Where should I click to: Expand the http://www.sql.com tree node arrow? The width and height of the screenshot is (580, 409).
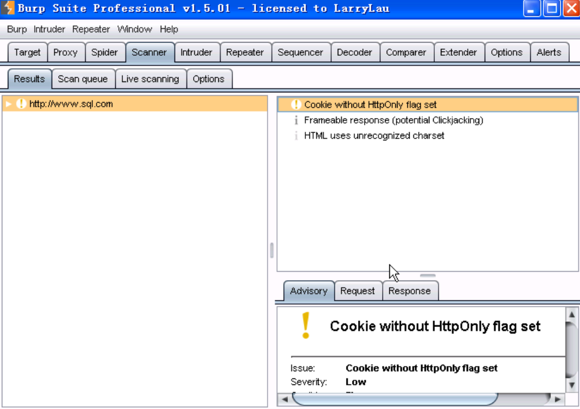[8, 104]
